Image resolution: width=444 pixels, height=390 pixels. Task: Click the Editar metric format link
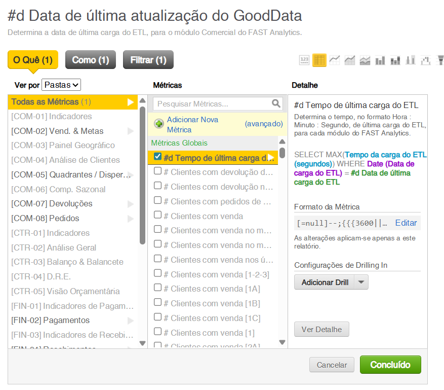coord(406,223)
